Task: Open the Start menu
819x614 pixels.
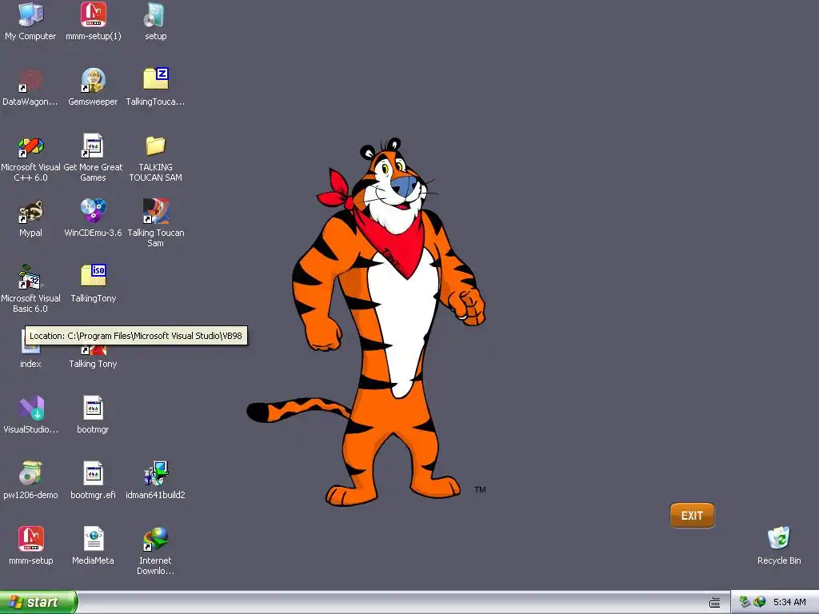Action: pyautogui.click(x=38, y=603)
